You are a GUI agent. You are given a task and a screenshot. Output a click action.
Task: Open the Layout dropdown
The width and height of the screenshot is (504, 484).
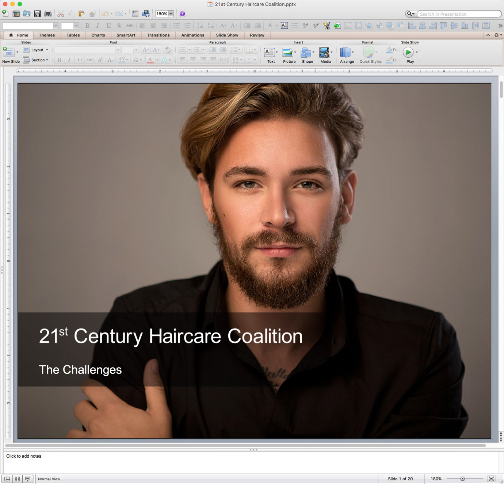pyautogui.click(x=36, y=50)
